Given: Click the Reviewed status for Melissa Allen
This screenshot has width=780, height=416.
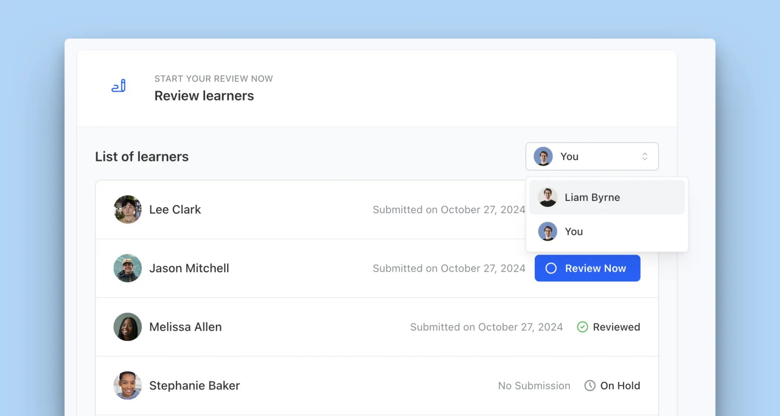Looking at the screenshot, I should [616, 327].
